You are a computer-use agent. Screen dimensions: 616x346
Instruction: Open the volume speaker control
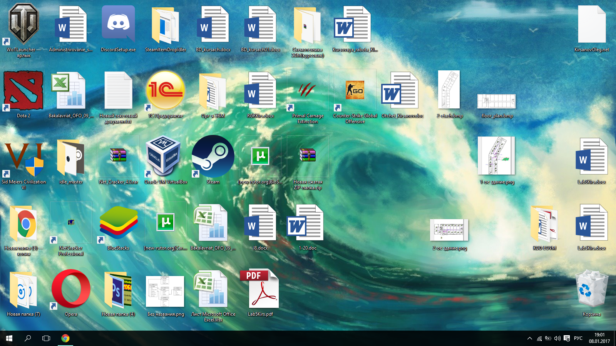tap(557, 338)
